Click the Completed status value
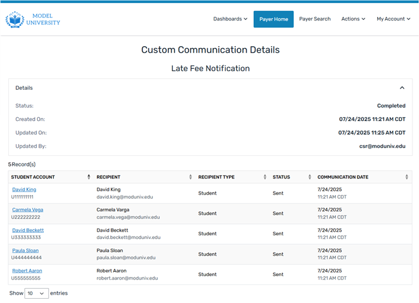Image resolution: width=419 pixels, height=303 pixels. click(391, 105)
